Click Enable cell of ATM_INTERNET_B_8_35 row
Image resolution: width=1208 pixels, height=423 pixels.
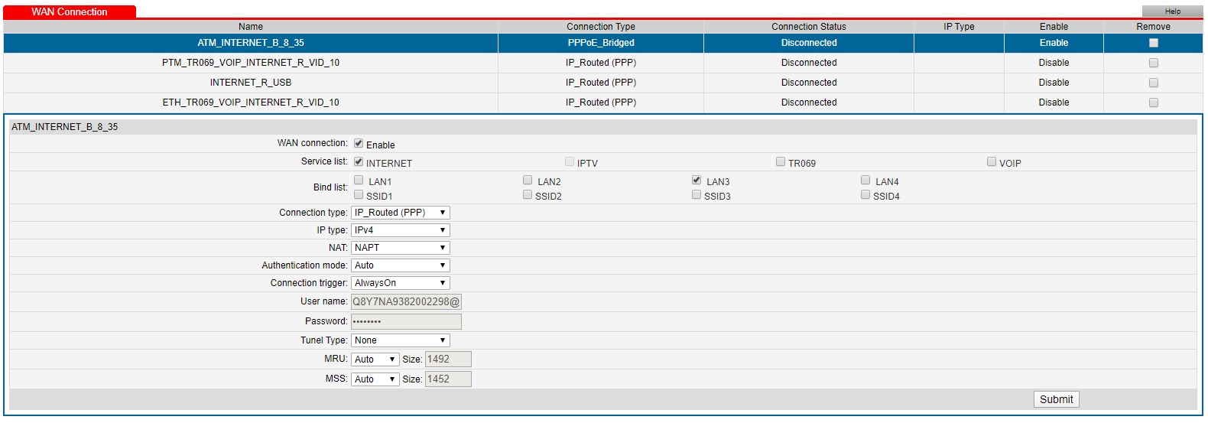click(1054, 43)
